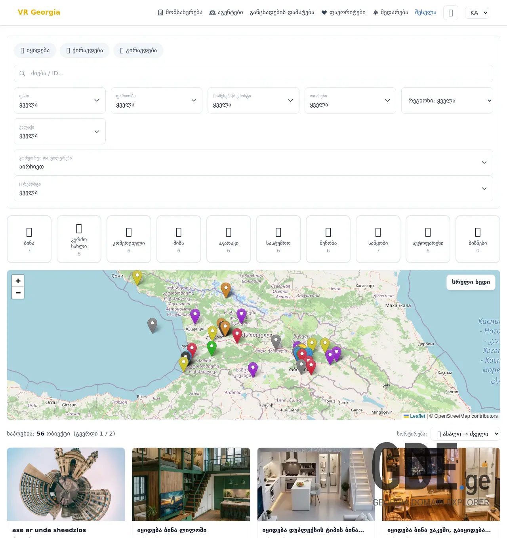Screen dimensions: 507x538
Task: Expand the რემონტი dropdown at bottom
Action: (x=253, y=189)
